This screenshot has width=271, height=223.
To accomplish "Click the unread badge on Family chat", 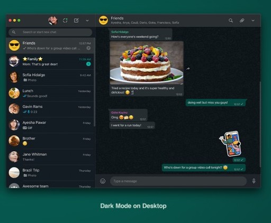I will (88, 64).
